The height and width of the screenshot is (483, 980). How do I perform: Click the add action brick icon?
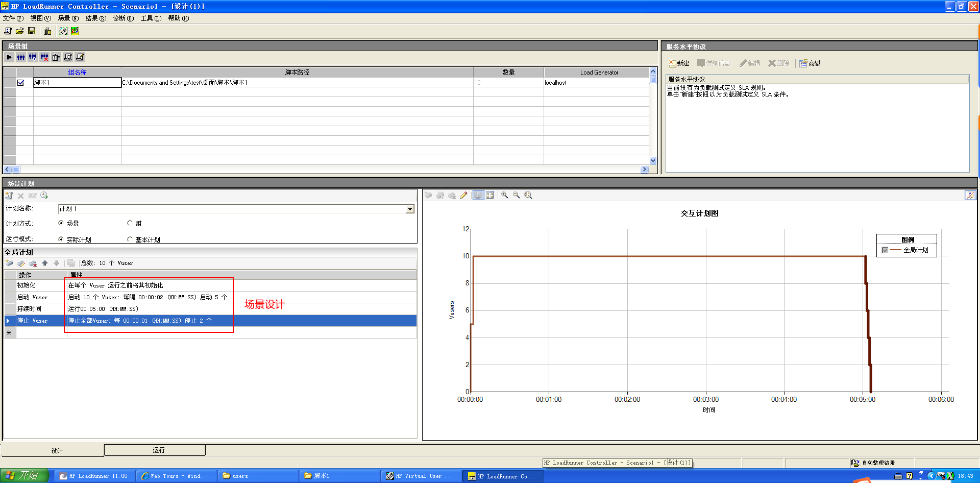(x=9, y=263)
